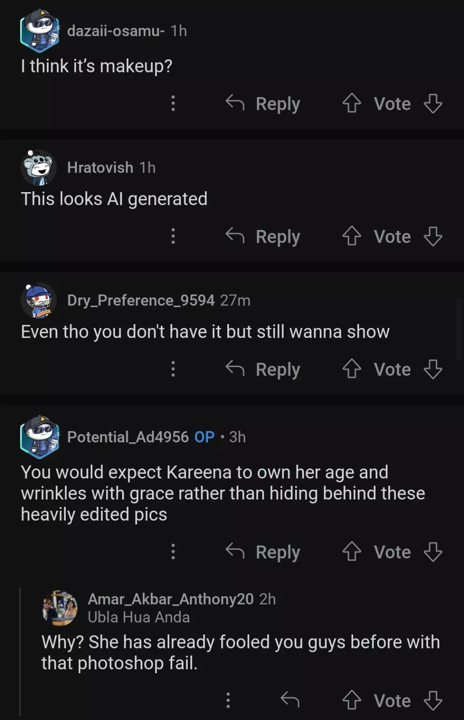
Task: View Amar_Akbar_Anthony20's avatar
Action: click(60, 608)
